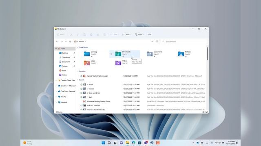The width and height of the screenshot is (261, 146).
Task: Select Videos folder in Quick access
Action: [122, 63]
